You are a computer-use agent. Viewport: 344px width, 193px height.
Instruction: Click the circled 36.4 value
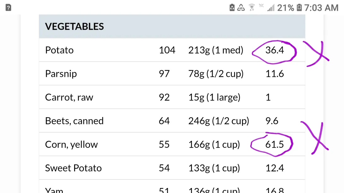pos(274,50)
